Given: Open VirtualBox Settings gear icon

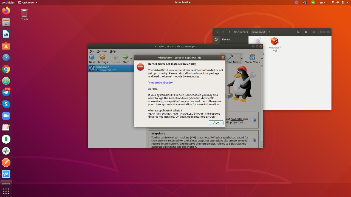Looking at the screenshot, I should pyautogui.click(x=102, y=57).
